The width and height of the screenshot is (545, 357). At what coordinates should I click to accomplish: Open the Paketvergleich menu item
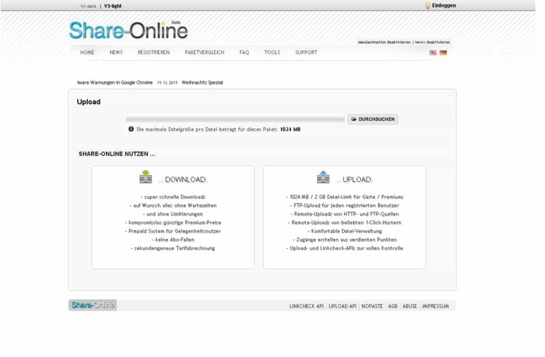[204, 52]
